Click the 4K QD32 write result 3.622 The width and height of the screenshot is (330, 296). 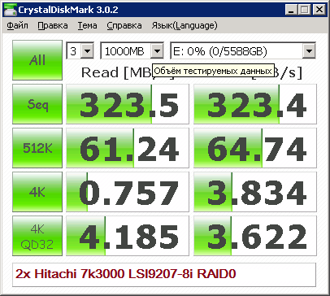click(x=255, y=236)
